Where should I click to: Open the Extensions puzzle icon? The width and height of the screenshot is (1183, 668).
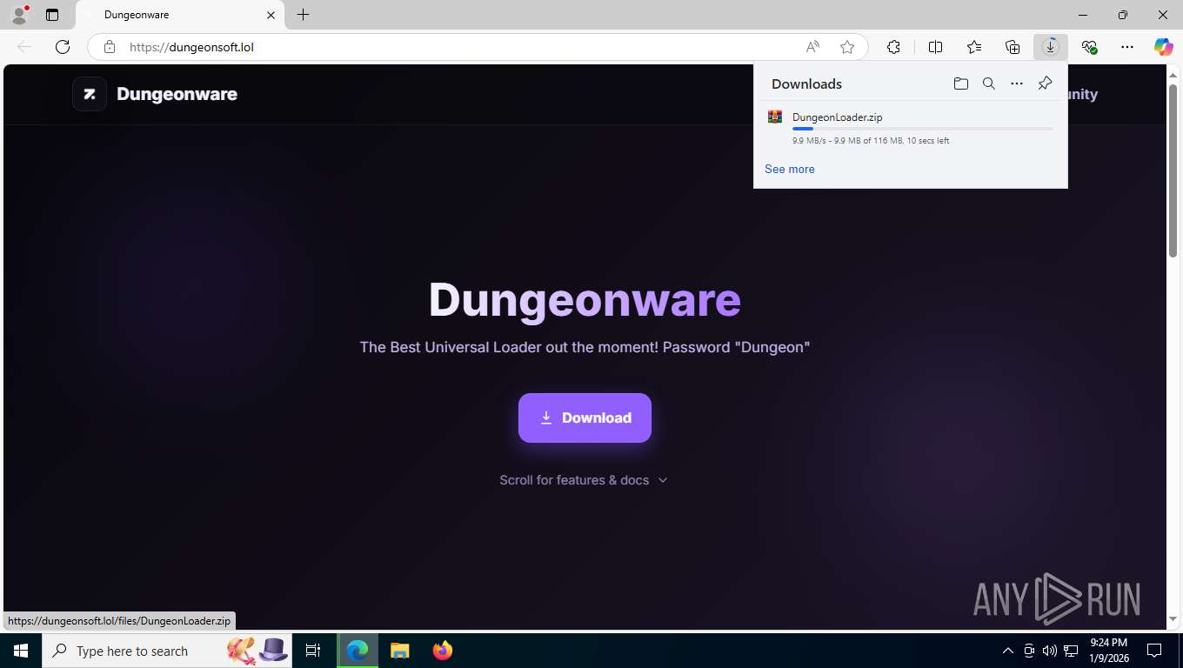tap(893, 47)
